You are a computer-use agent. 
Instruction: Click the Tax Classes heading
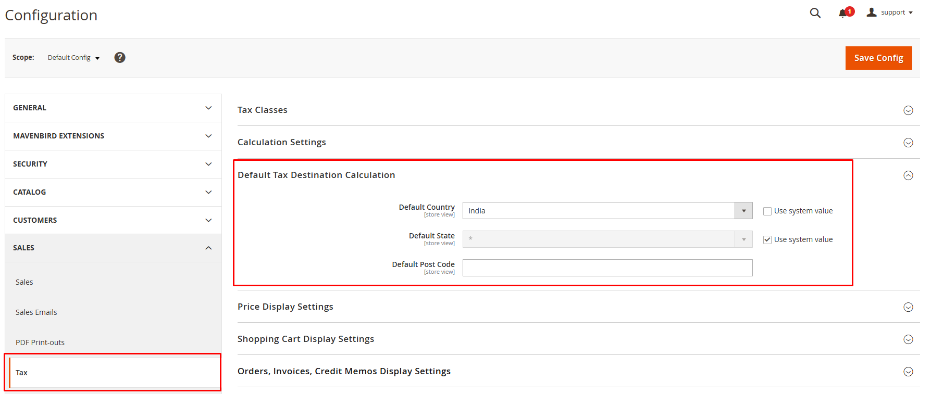coord(263,110)
